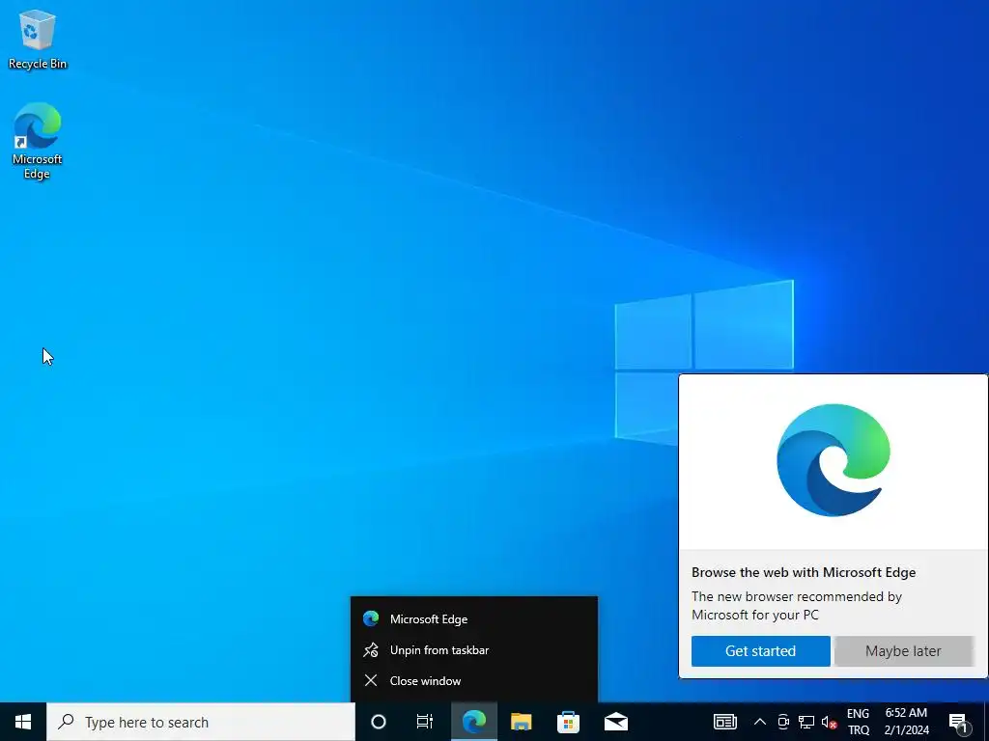Click 'The new browser recommended by' text
The width and height of the screenshot is (989, 741).
pyautogui.click(x=797, y=596)
